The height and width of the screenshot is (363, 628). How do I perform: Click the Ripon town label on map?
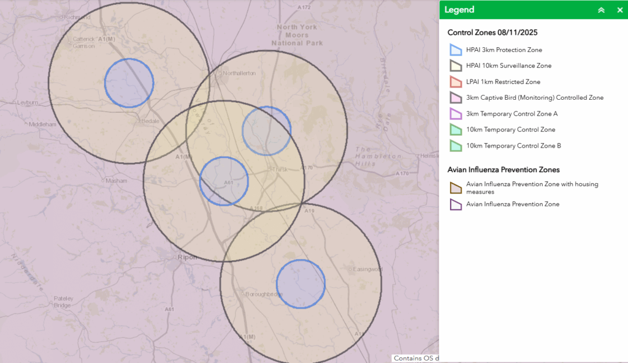coord(186,257)
